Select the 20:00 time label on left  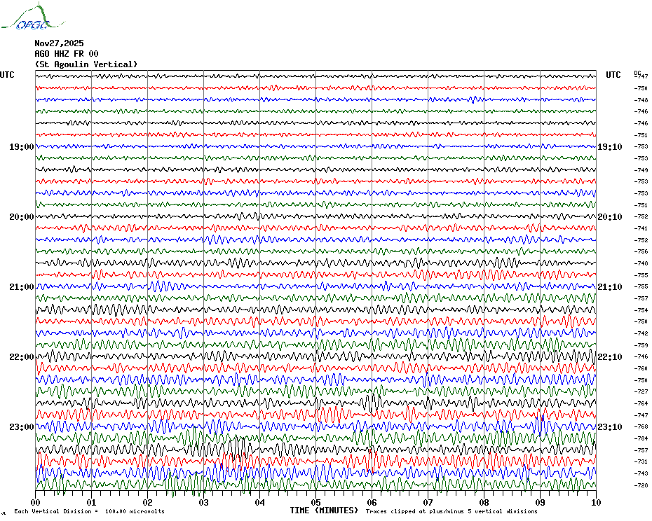[x=21, y=217]
